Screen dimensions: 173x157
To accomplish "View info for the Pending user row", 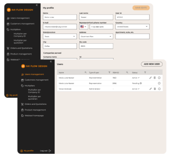I will (x=159, y=83).
